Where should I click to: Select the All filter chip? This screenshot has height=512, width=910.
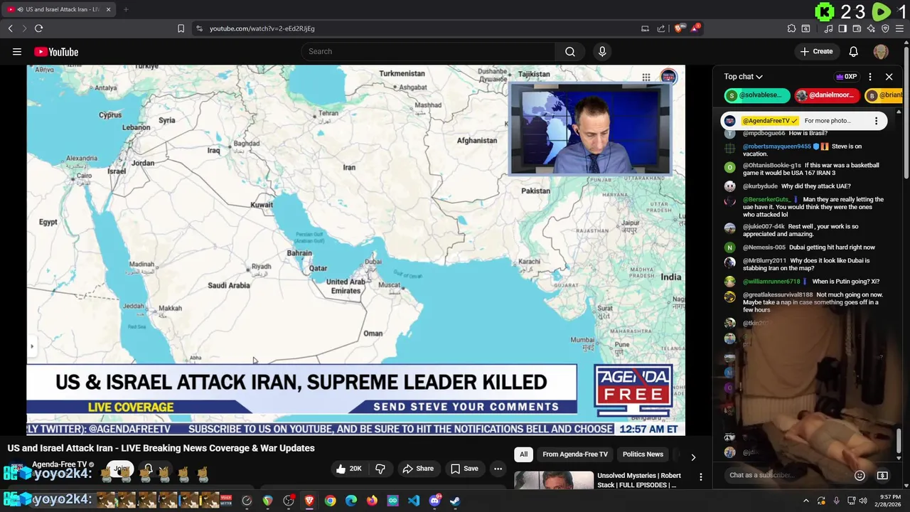pos(523,454)
